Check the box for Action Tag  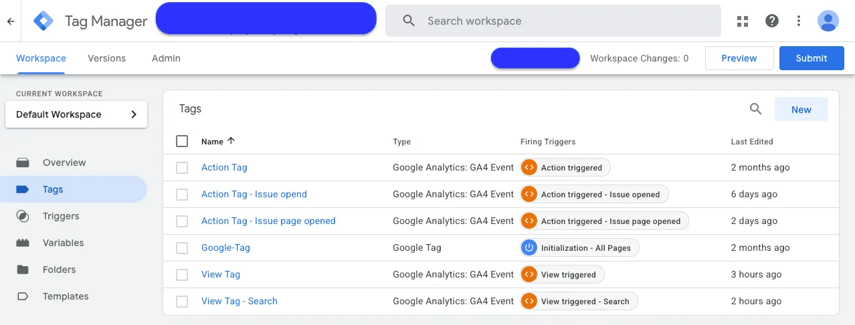point(182,168)
